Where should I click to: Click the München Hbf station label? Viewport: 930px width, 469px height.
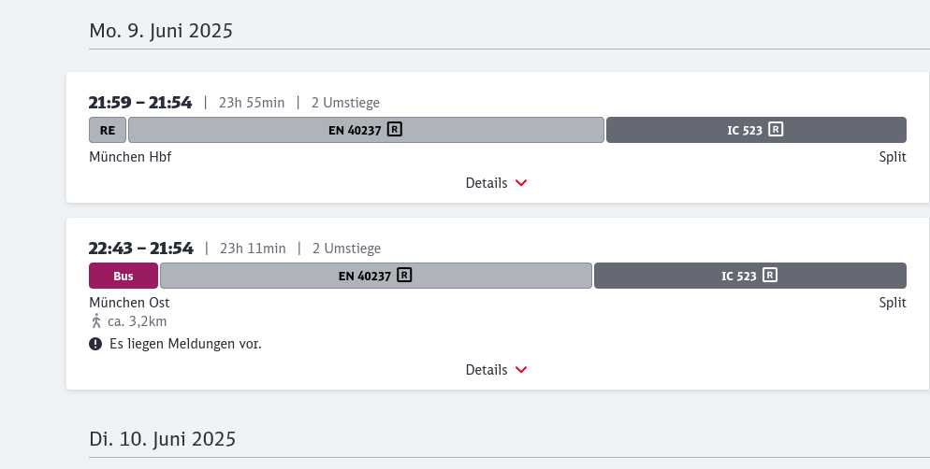point(130,157)
